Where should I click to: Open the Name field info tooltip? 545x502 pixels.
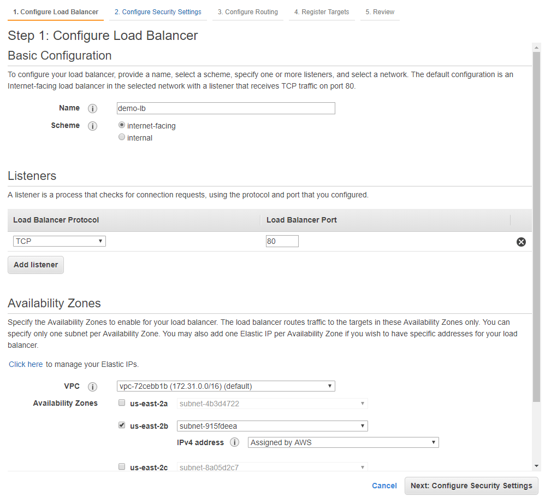tap(92, 108)
